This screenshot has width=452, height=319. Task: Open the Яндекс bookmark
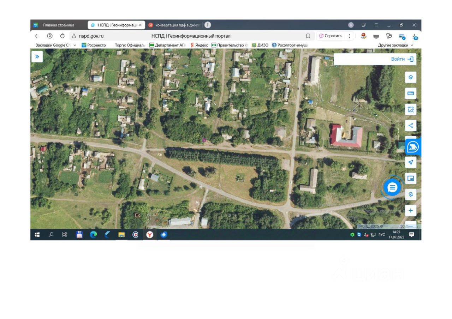199,45
